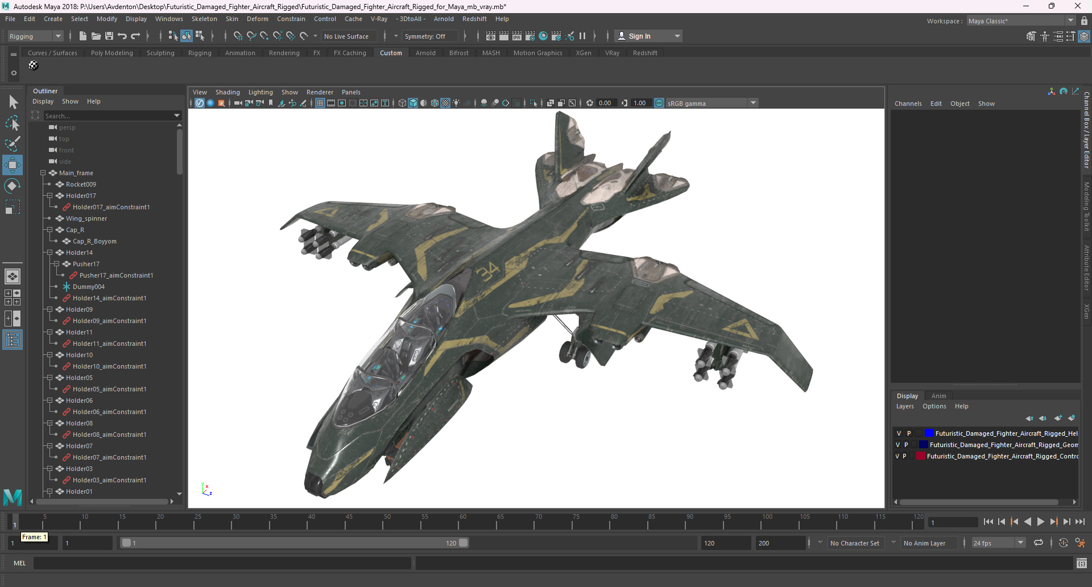Activate the Move tool

coord(13,165)
